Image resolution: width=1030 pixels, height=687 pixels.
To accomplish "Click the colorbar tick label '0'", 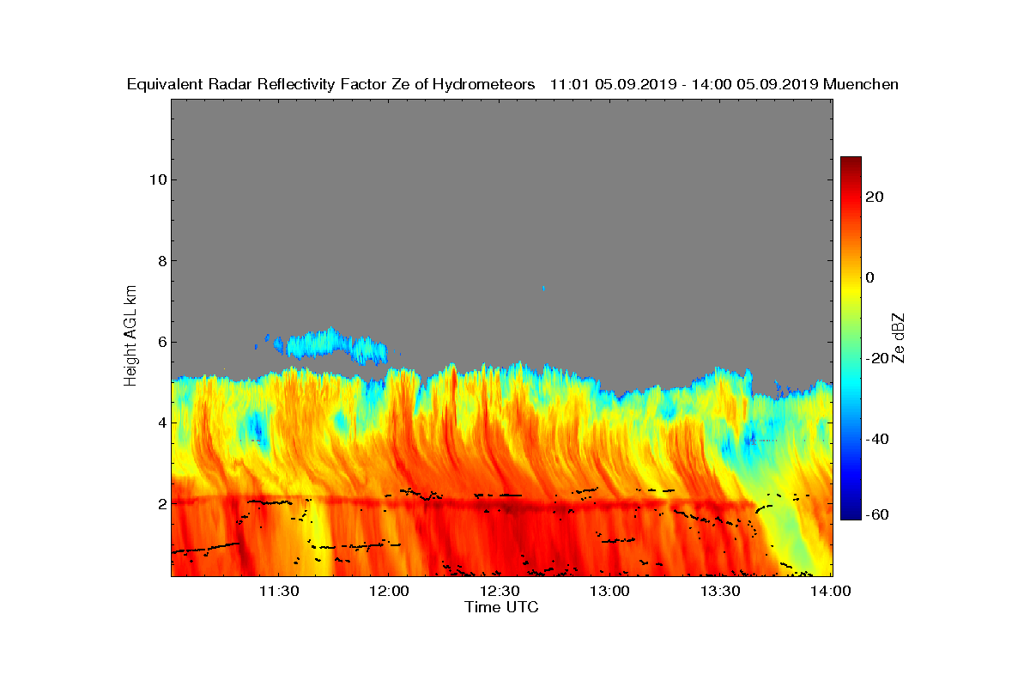I will (870, 277).
